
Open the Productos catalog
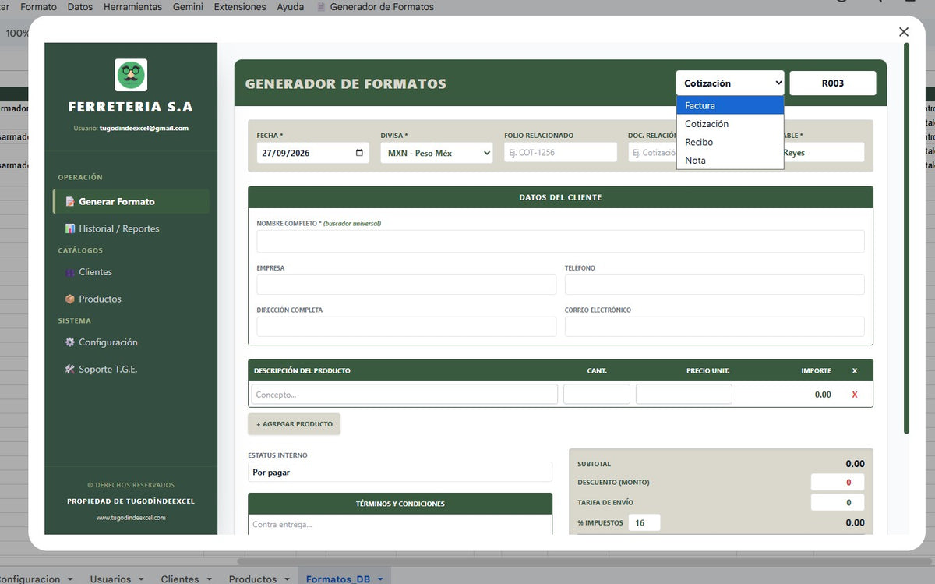point(131,299)
